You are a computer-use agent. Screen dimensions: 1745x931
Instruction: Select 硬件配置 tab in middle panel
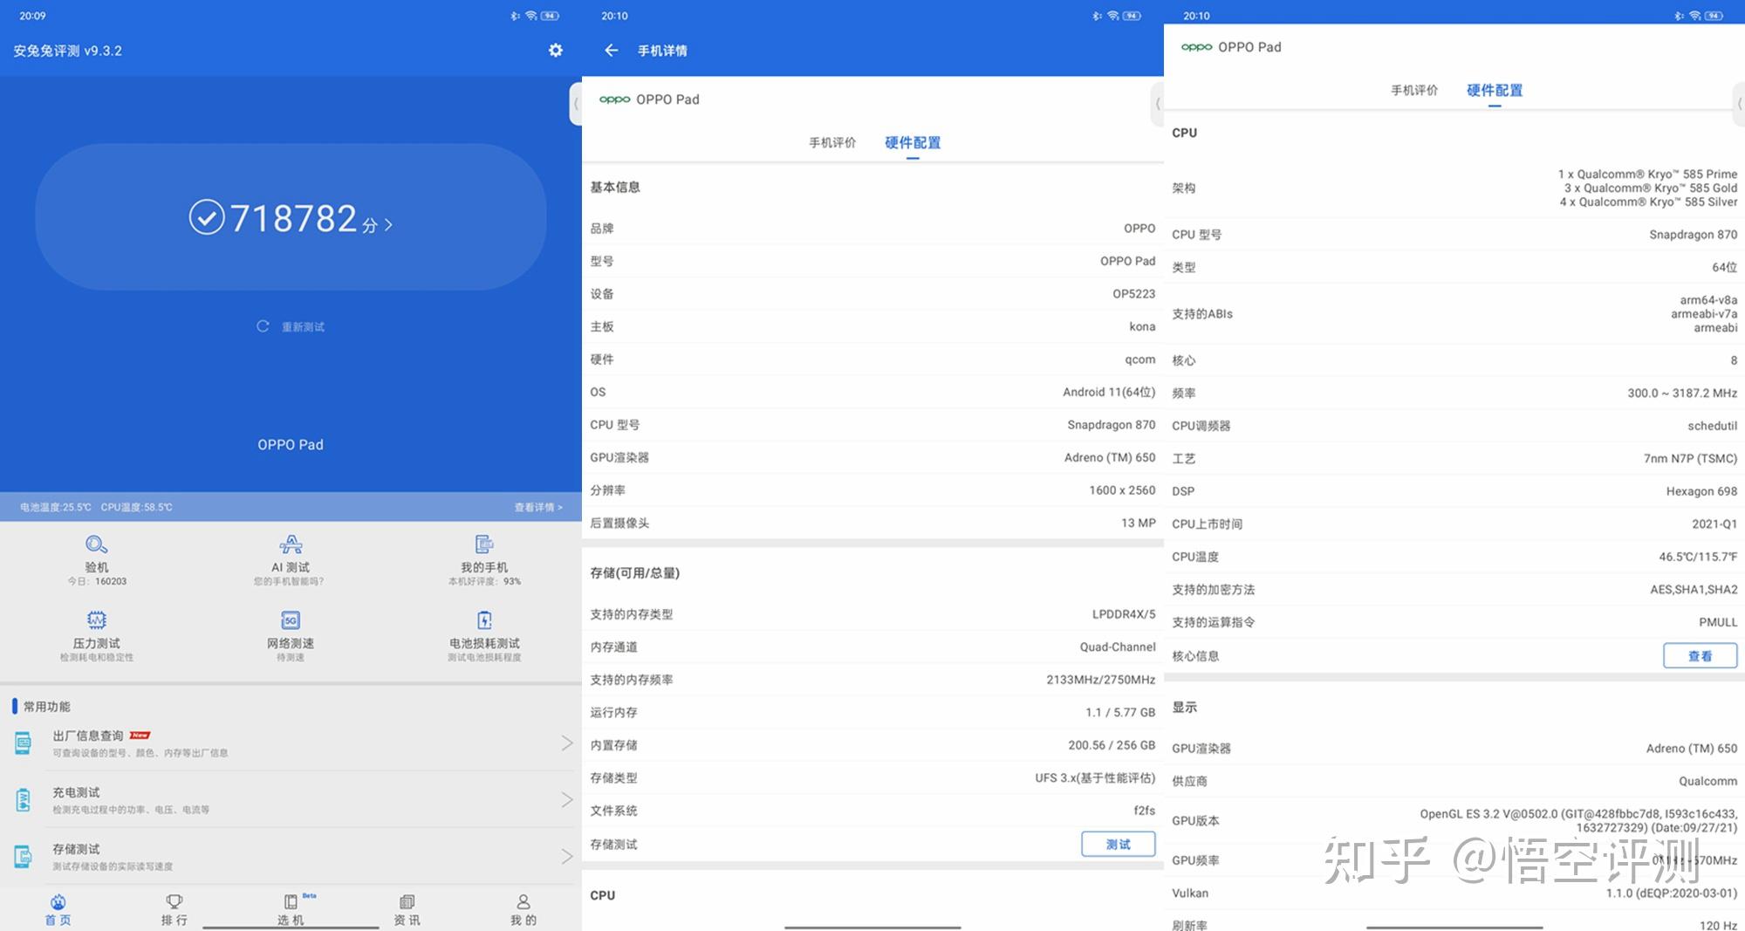[913, 142]
